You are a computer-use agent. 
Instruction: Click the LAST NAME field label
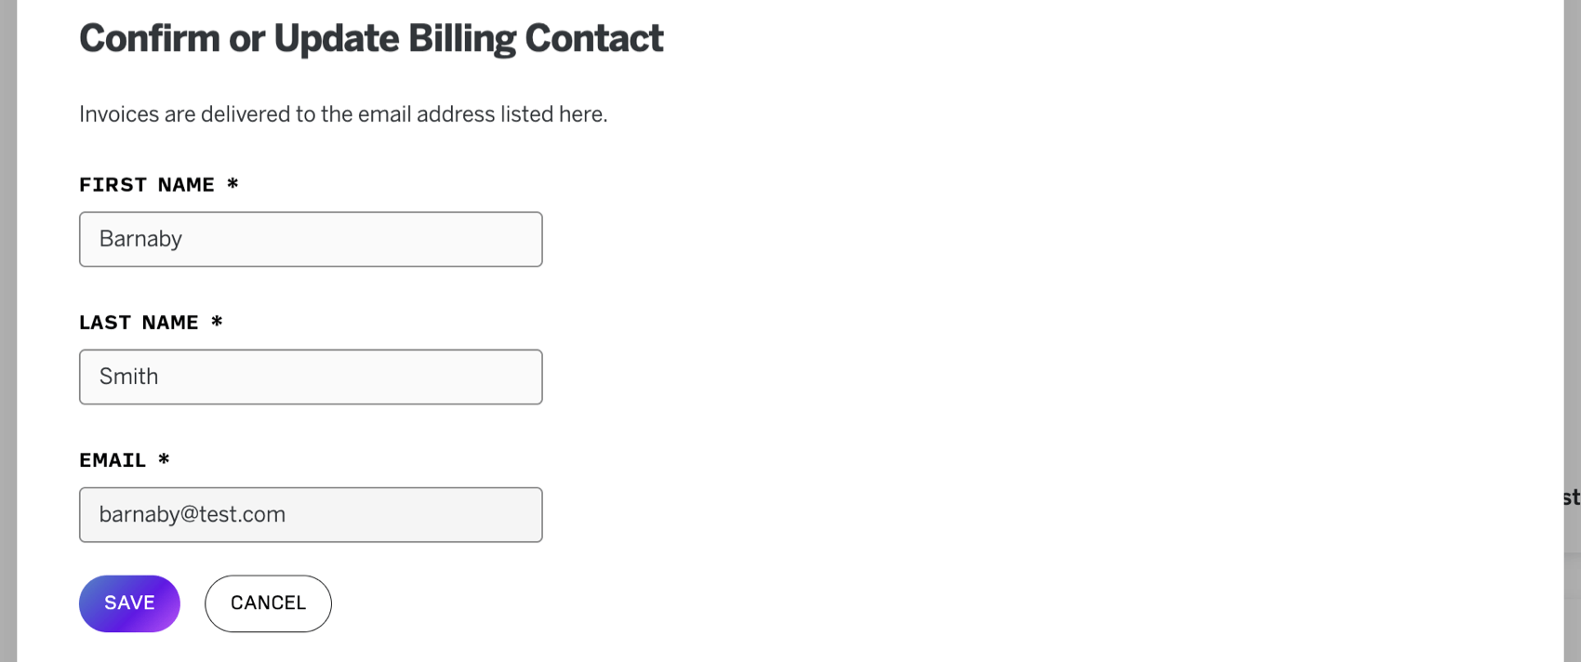tap(139, 323)
